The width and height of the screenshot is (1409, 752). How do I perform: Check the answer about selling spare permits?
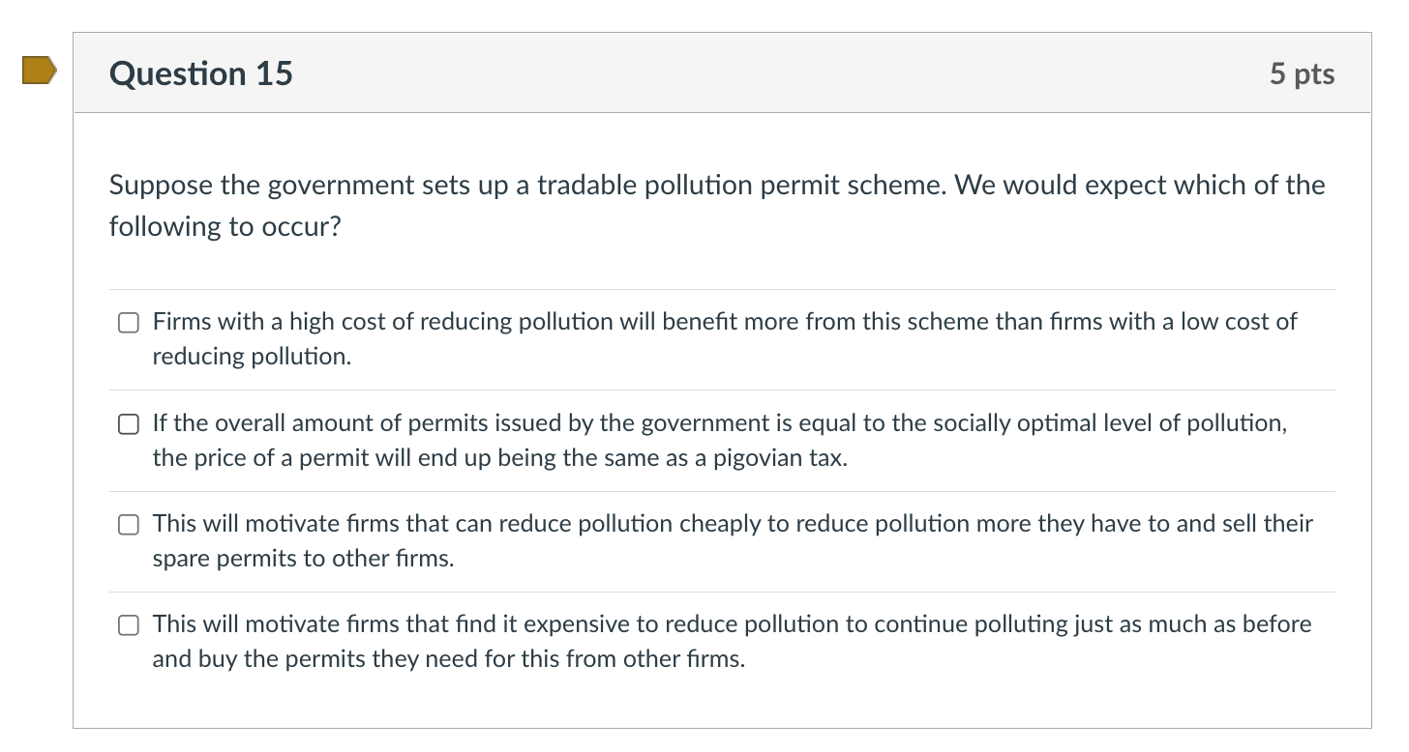pos(128,525)
